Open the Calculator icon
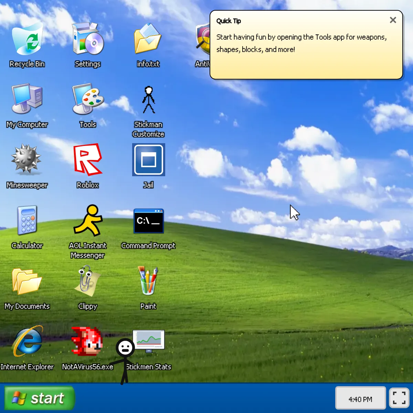The width and height of the screenshot is (413, 413). pos(27,220)
